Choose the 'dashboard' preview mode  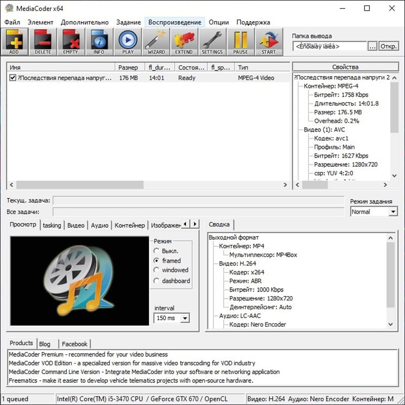(x=157, y=281)
